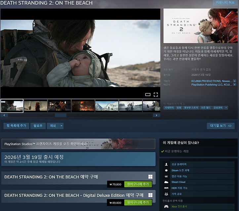Expand more tags with plus button
Viewport: 239px width, 211px height.
(x=226, y=107)
